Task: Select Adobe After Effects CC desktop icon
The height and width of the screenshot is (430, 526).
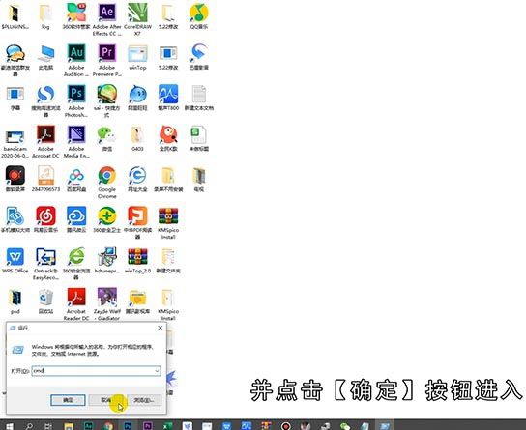Action: pos(106,19)
